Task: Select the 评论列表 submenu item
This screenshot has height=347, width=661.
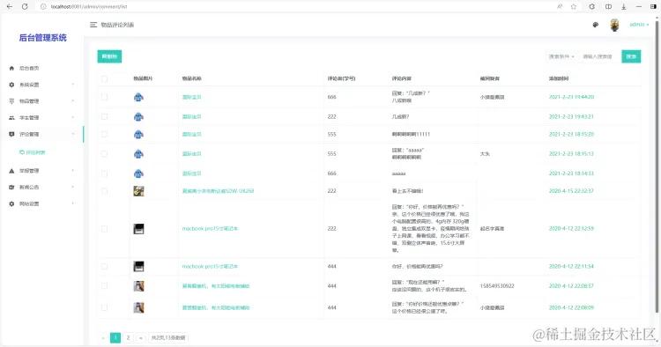Action: 33,152
